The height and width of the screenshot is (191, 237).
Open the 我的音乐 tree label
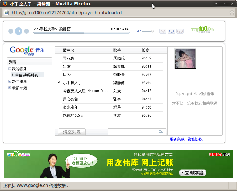coord(20,69)
